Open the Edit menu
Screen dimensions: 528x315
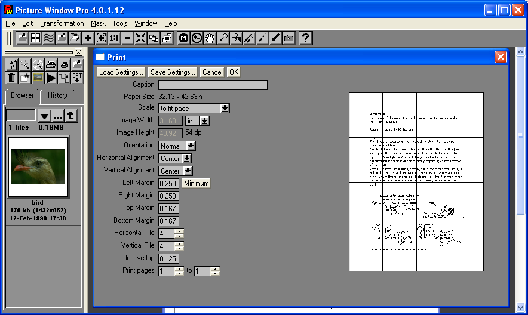(27, 23)
